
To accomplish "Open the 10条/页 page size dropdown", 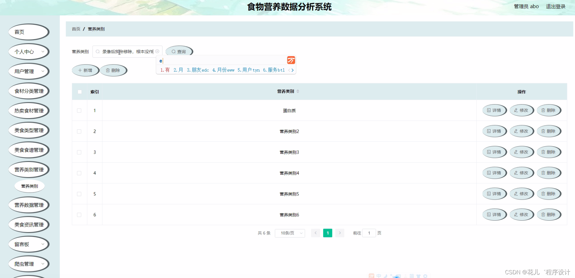I will [290, 233].
